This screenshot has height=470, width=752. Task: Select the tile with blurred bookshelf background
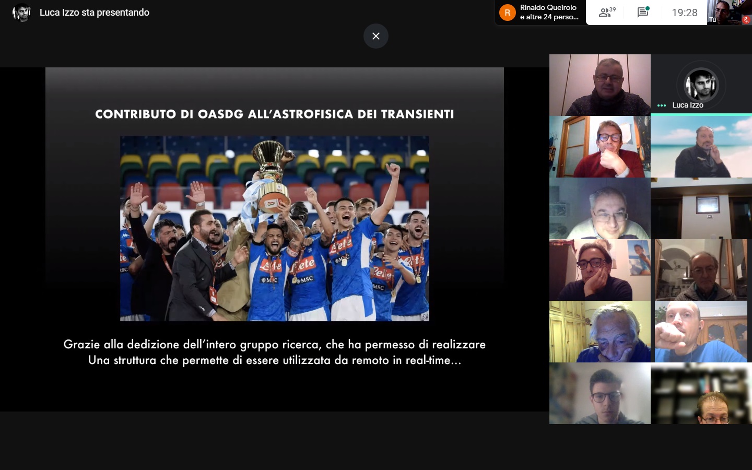[x=701, y=393]
